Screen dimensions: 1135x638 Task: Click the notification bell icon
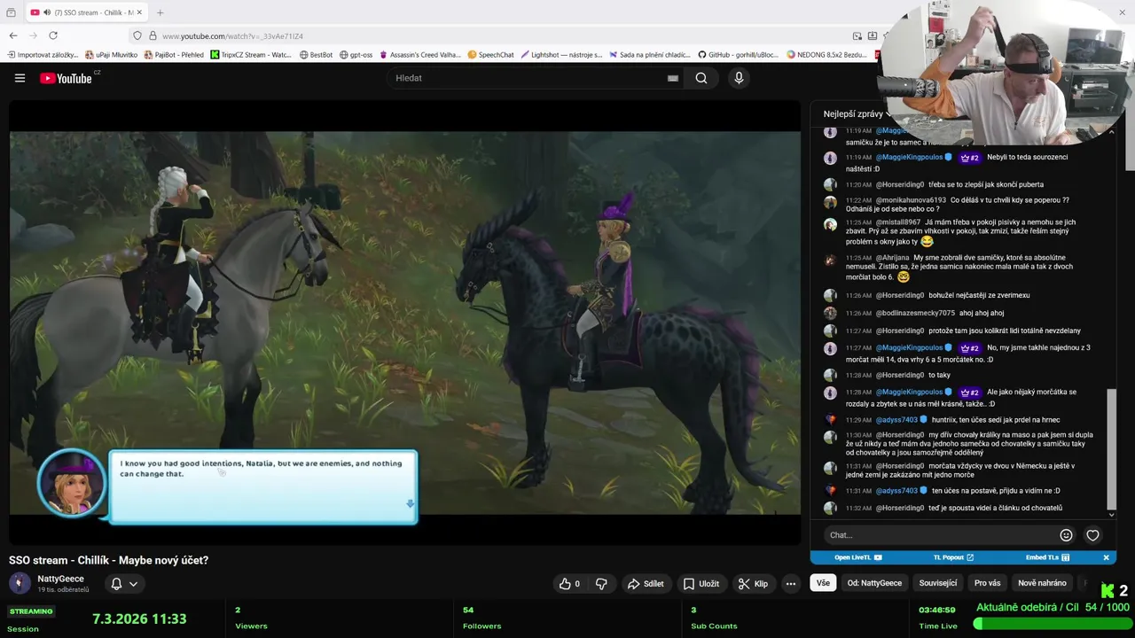[116, 583]
